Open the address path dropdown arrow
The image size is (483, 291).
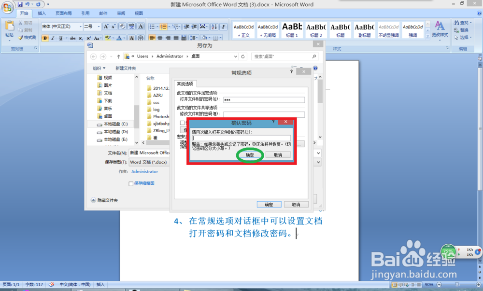tap(235, 56)
